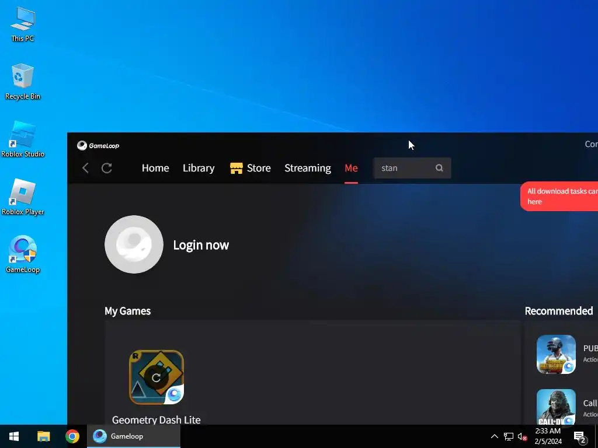Select Recycle Bin desktop icon
Viewport: 598px width, 448px height.
(x=23, y=82)
